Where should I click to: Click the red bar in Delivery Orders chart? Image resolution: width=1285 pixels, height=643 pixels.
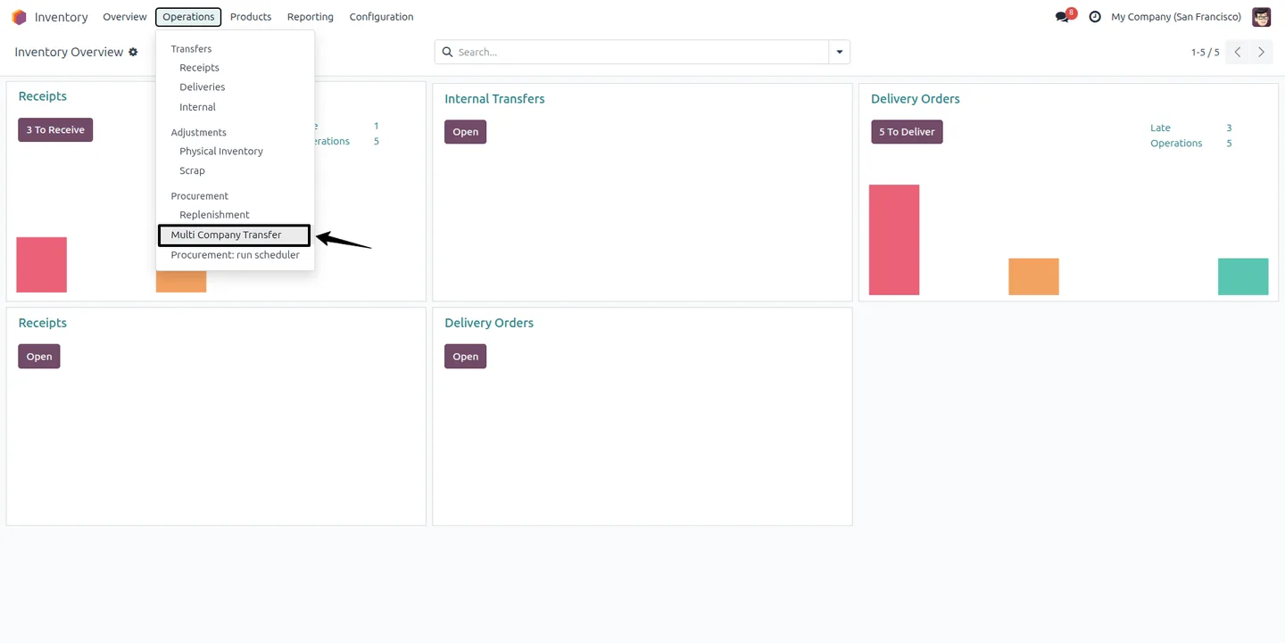[894, 240]
